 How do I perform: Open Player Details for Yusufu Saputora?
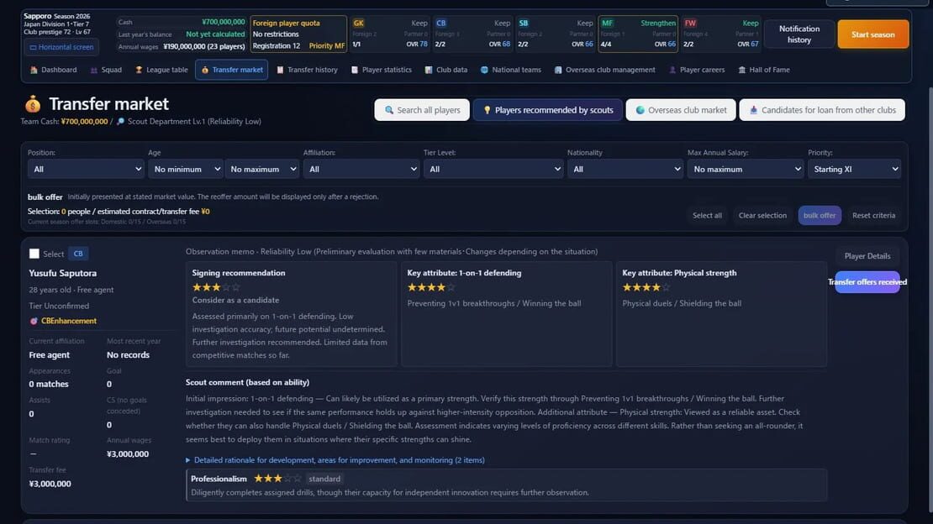coord(867,256)
